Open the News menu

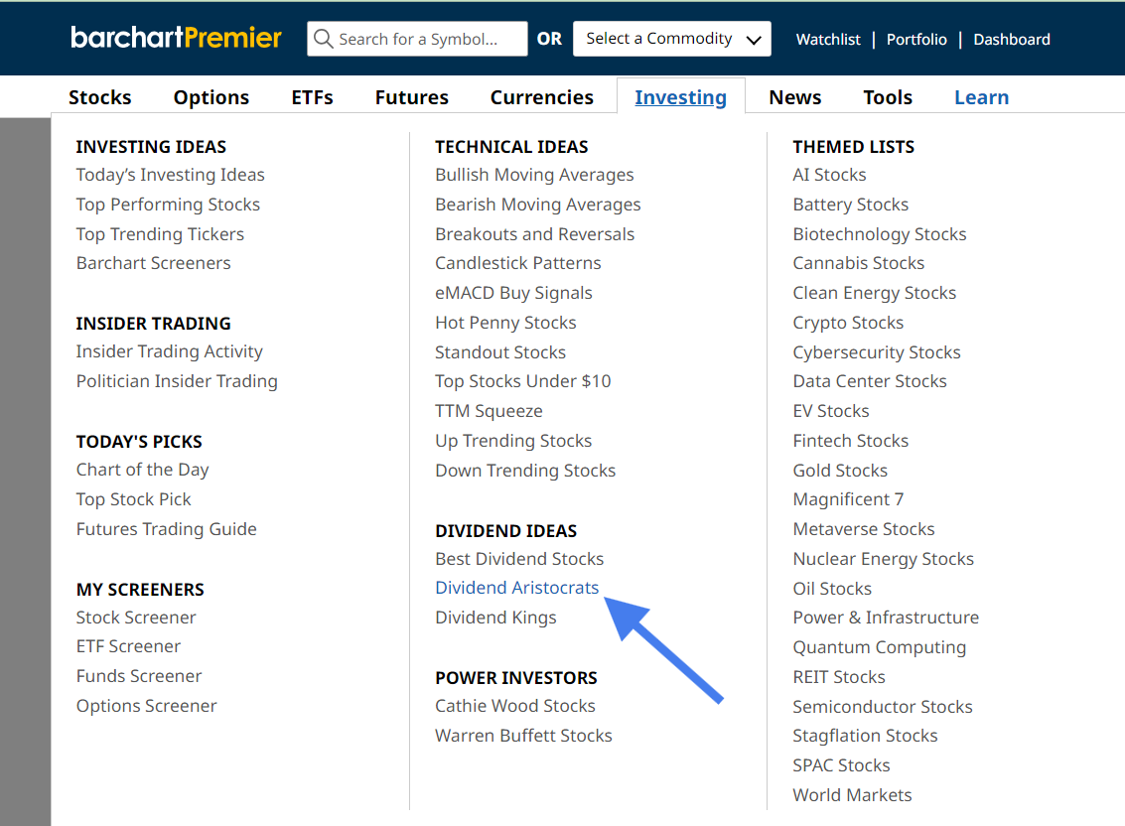pyautogui.click(x=795, y=97)
